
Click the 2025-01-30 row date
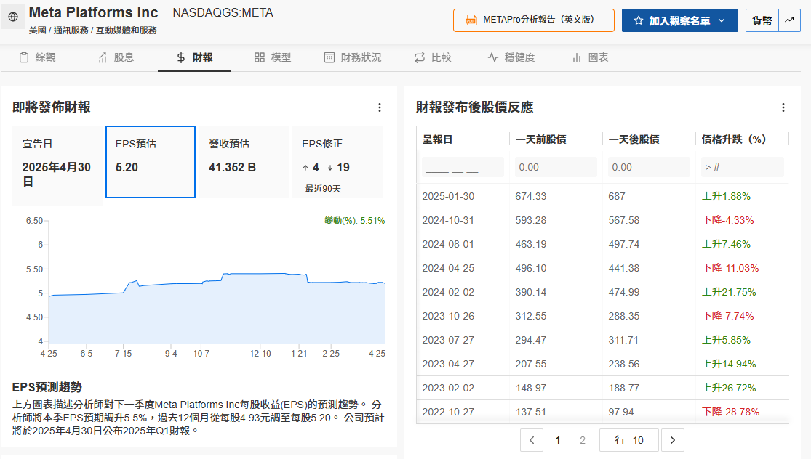[448, 196]
